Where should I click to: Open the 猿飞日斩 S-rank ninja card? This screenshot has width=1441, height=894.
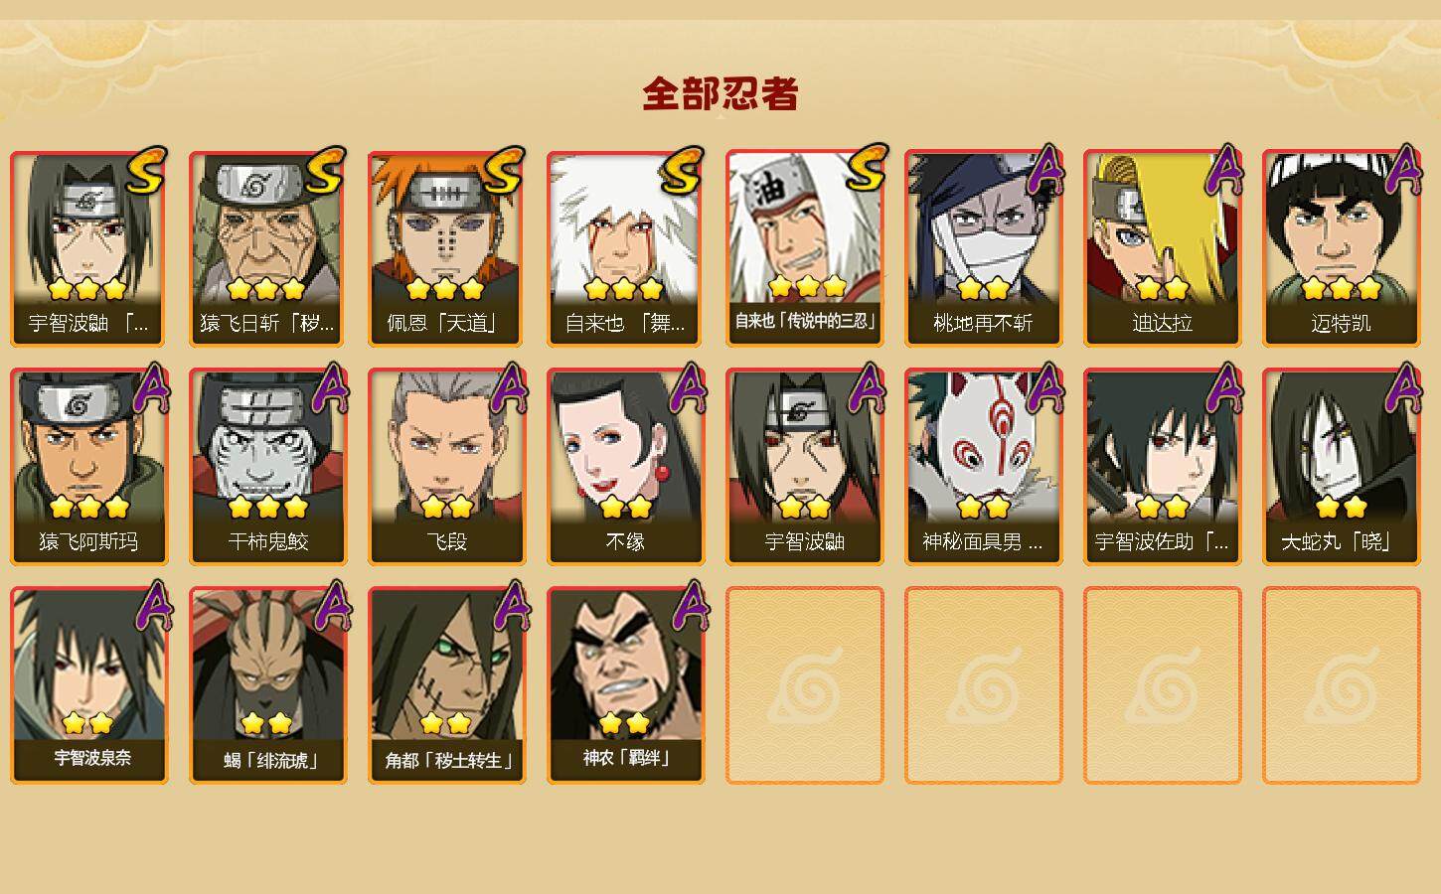267,248
